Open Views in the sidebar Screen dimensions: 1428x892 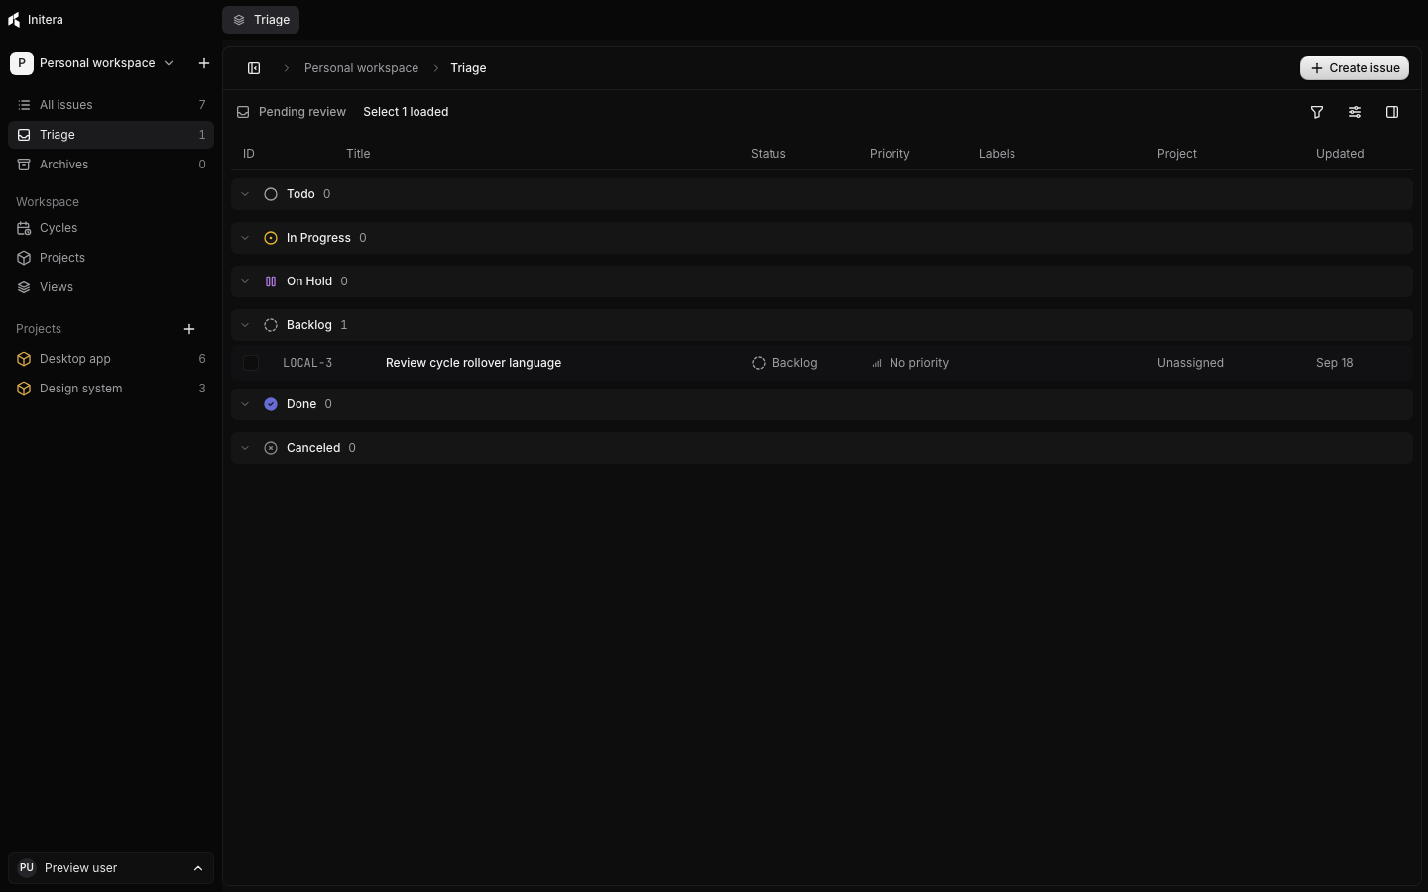[x=111, y=287]
